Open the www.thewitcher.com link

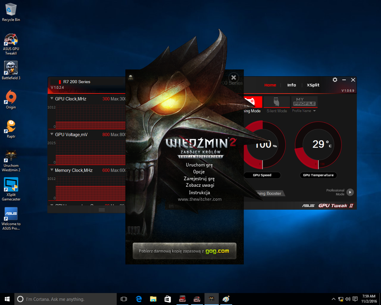tap(199, 199)
